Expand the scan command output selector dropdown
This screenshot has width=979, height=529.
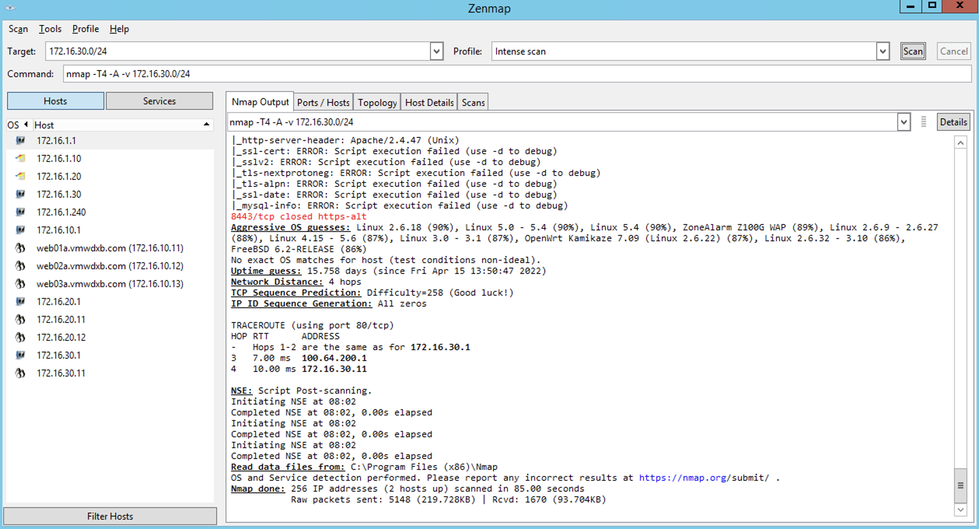click(904, 122)
